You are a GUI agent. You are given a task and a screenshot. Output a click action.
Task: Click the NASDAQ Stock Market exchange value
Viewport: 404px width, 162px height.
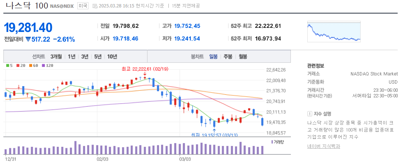click(x=374, y=74)
